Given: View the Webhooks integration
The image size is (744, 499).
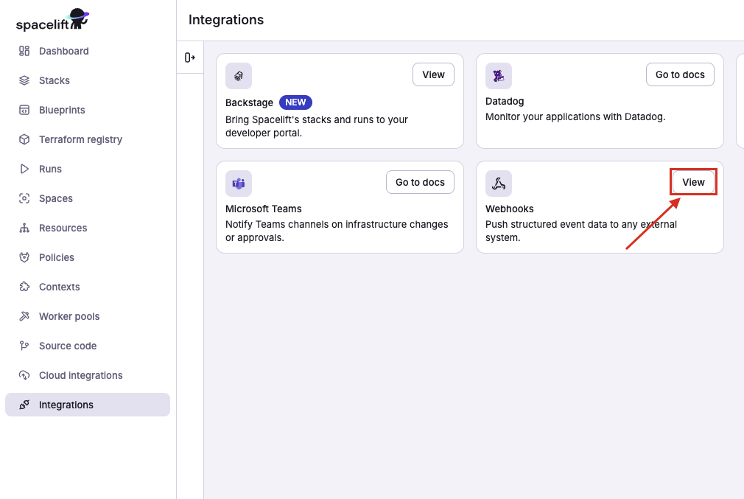Looking at the screenshot, I should click(x=693, y=182).
